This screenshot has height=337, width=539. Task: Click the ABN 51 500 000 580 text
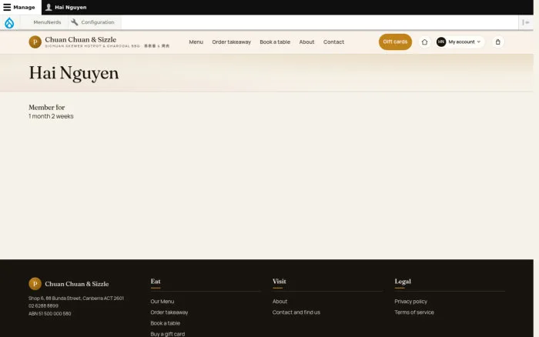coord(50,314)
